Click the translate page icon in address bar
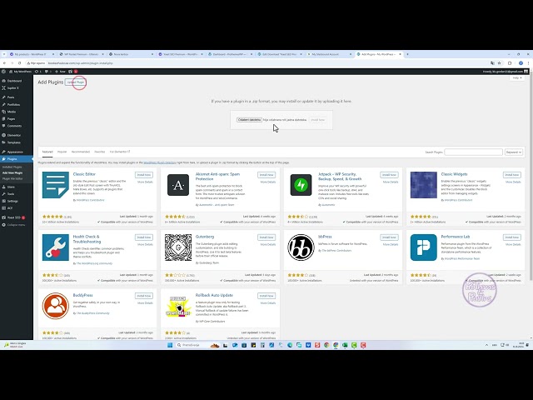 492,63
